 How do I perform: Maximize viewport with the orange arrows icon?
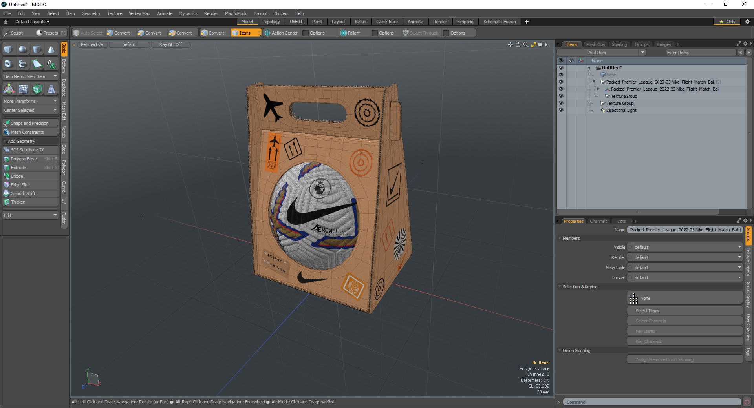pos(533,45)
